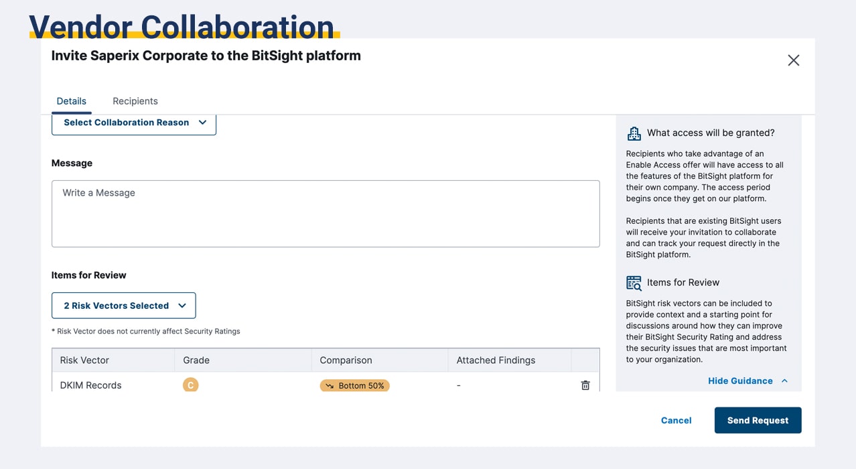Image resolution: width=856 pixels, height=469 pixels.
Task: Click the Hide Guidance link
Action: (740, 381)
